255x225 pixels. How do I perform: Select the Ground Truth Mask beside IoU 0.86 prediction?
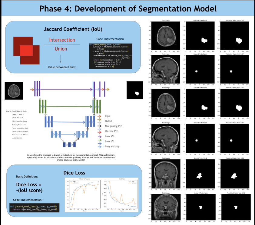(x=200, y=174)
